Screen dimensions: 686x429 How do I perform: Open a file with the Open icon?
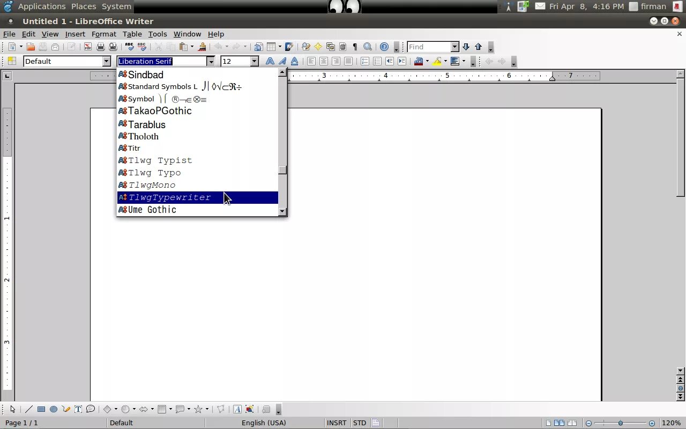[31, 47]
